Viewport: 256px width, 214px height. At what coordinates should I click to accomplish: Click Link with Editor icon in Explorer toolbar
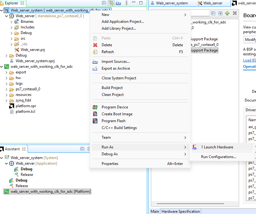pos(111,3)
